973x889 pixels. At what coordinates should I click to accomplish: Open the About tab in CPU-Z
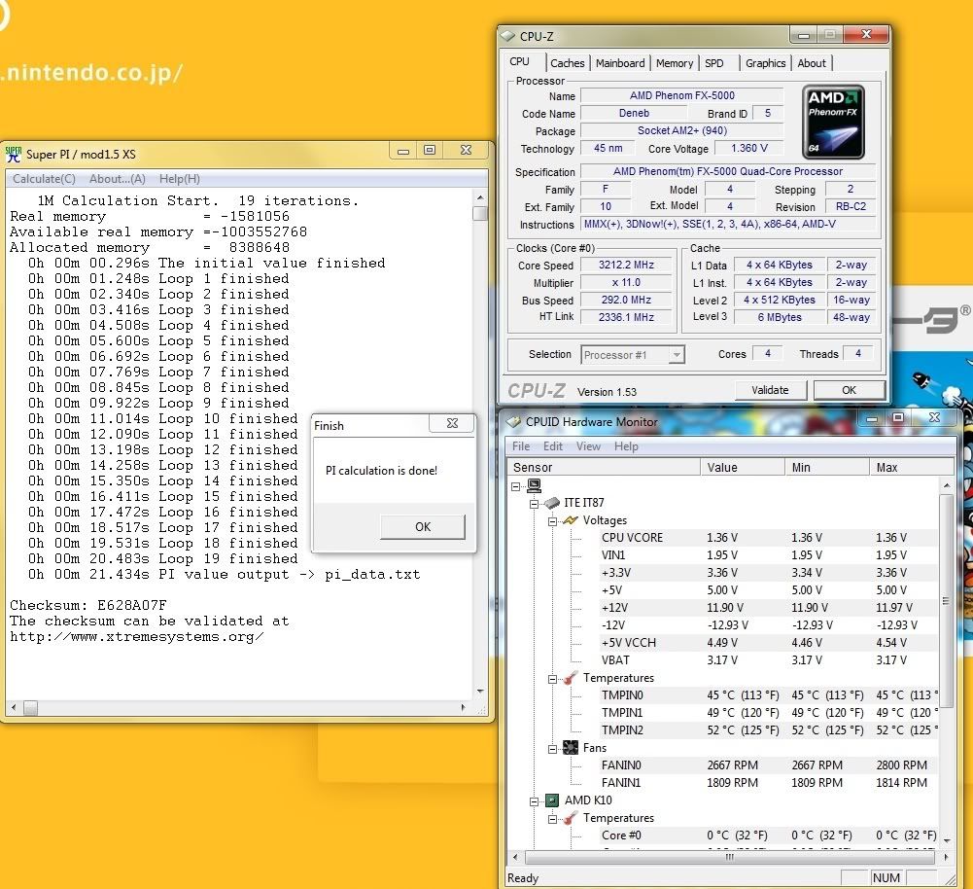tap(812, 63)
